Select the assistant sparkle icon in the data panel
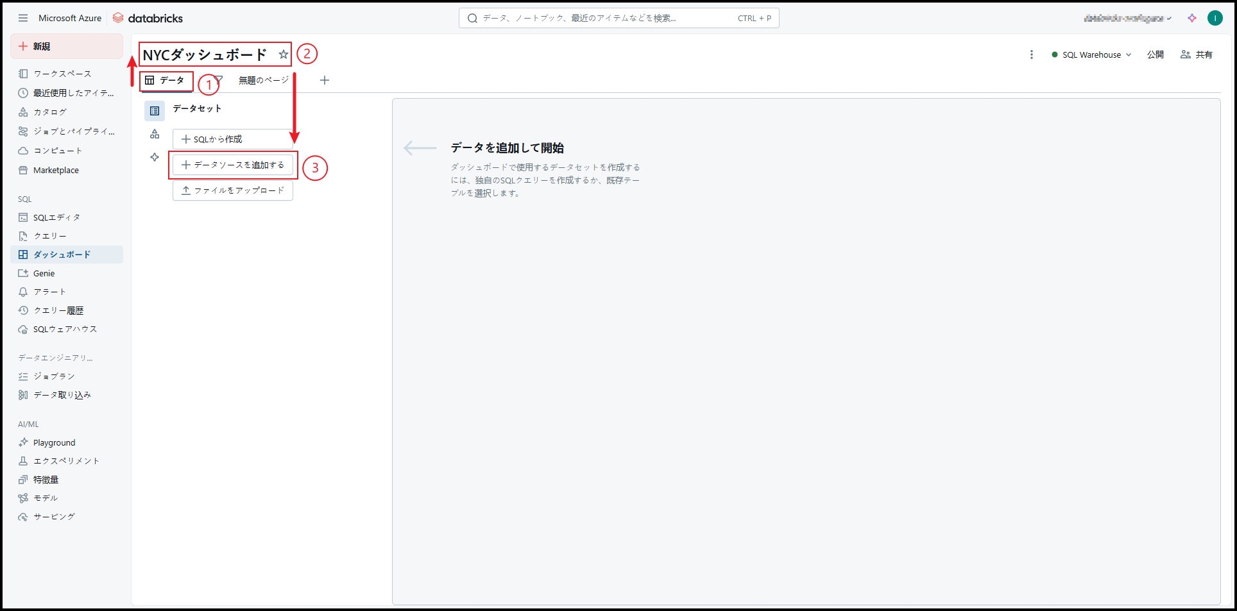The image size is (1237, 611). (155, 157)
